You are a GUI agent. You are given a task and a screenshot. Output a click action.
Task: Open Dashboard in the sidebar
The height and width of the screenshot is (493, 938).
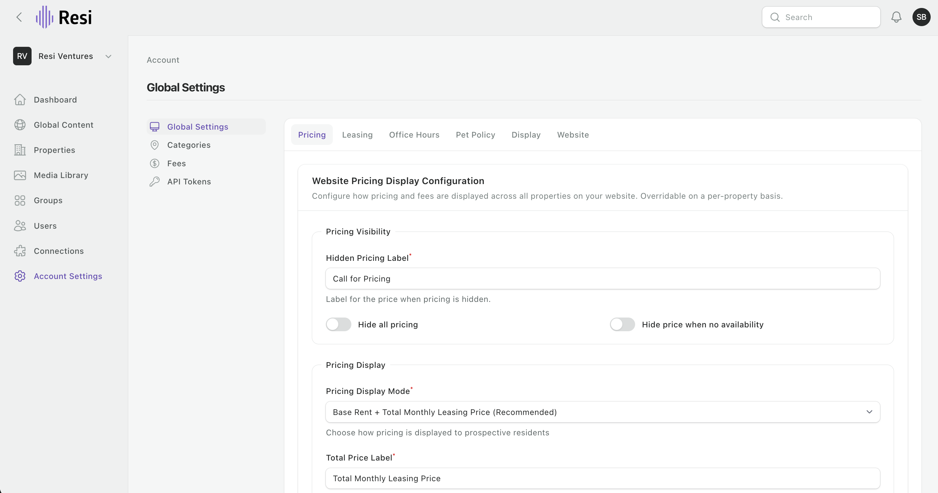55,100
